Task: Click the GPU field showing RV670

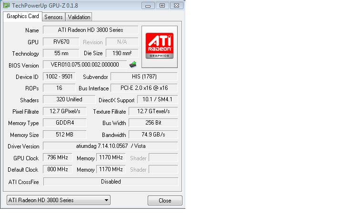Action: [x=61, y=42]
